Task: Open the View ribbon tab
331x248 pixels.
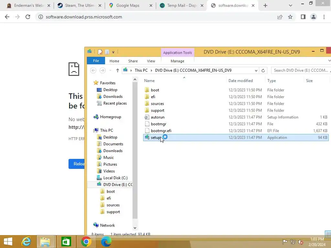Action: coord(151,61)
